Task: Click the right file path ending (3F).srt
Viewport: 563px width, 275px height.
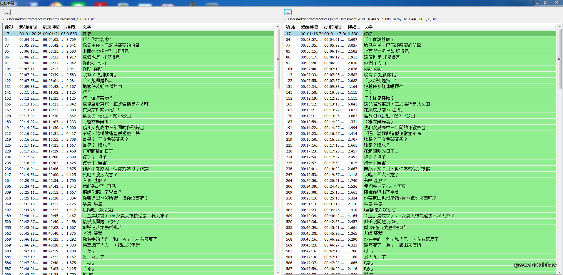Action: pyautogui.click(x=360, y=19)
